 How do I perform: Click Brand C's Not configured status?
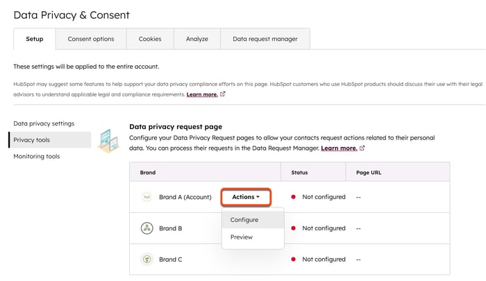point(324,259)
